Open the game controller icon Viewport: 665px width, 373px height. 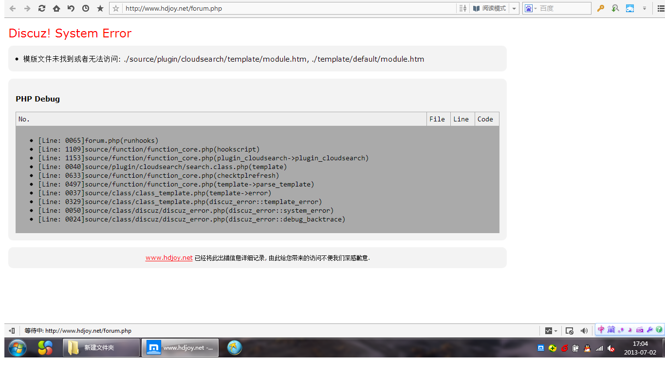[630, 8]
